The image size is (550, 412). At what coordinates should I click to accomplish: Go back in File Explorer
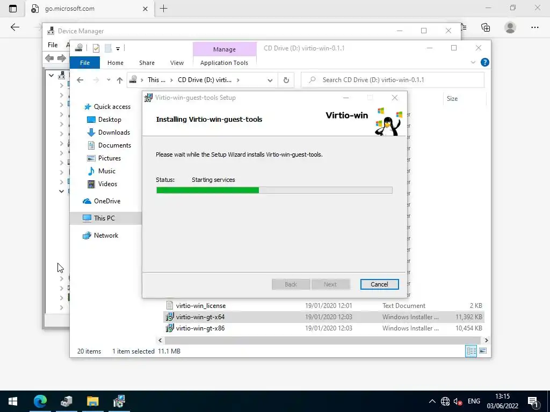pos(80,80)
